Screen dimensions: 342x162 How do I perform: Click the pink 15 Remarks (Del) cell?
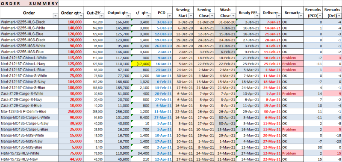click(332, 153)
